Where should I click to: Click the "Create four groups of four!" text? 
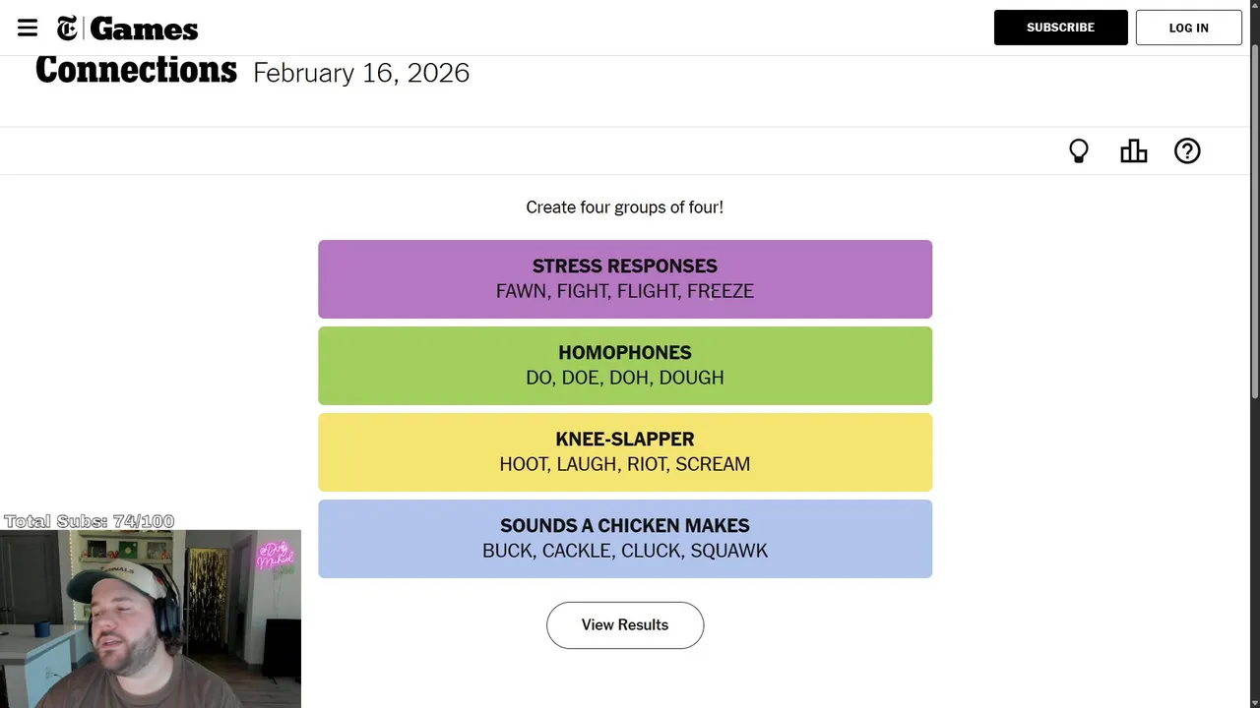click(x=625, y=207)
